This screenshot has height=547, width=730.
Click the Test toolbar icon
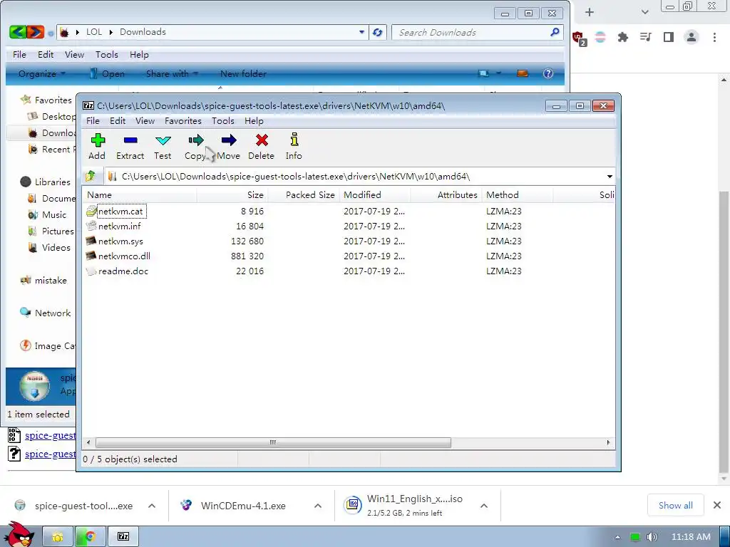(x=163, y=147)
